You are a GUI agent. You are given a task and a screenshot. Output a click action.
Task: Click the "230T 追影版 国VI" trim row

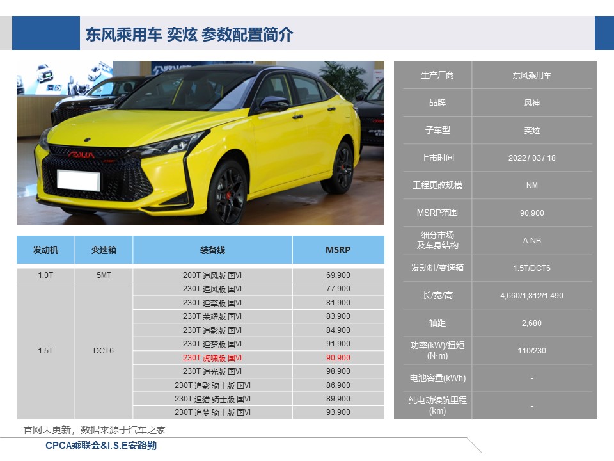click(x=212, y=330)
